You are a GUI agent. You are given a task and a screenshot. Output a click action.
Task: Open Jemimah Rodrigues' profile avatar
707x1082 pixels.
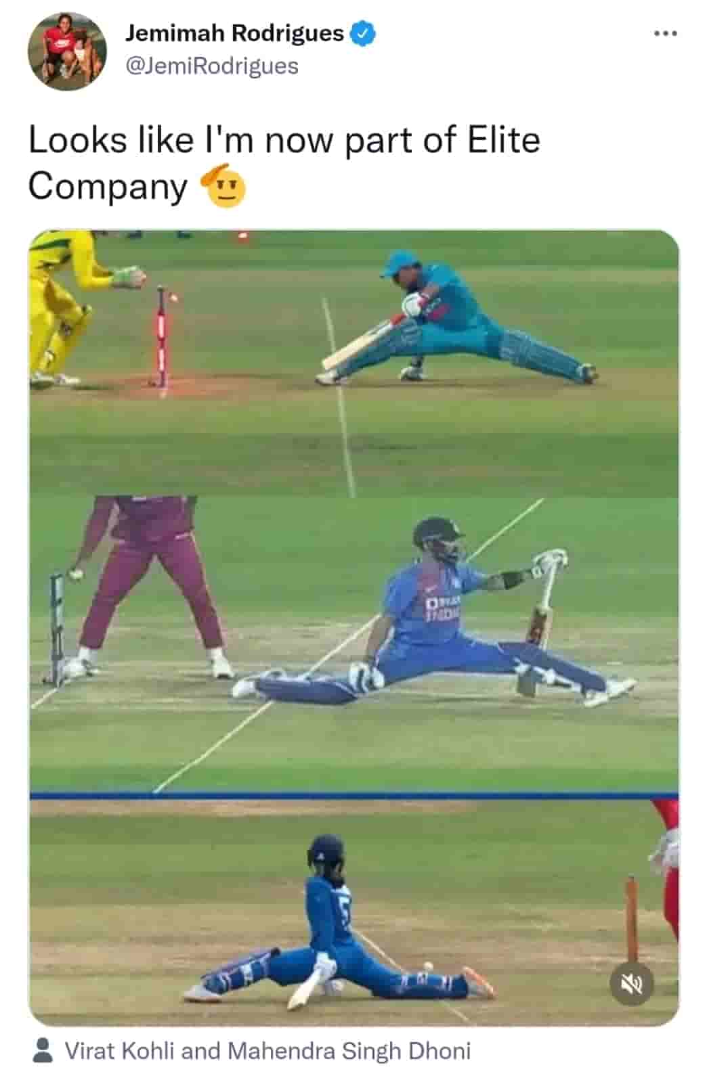click(67, 51)
